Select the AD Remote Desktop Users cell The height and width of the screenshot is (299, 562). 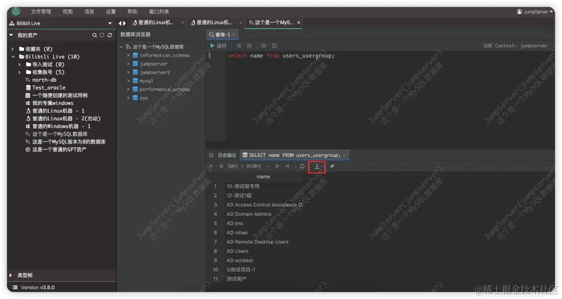(x=263, y=242)
